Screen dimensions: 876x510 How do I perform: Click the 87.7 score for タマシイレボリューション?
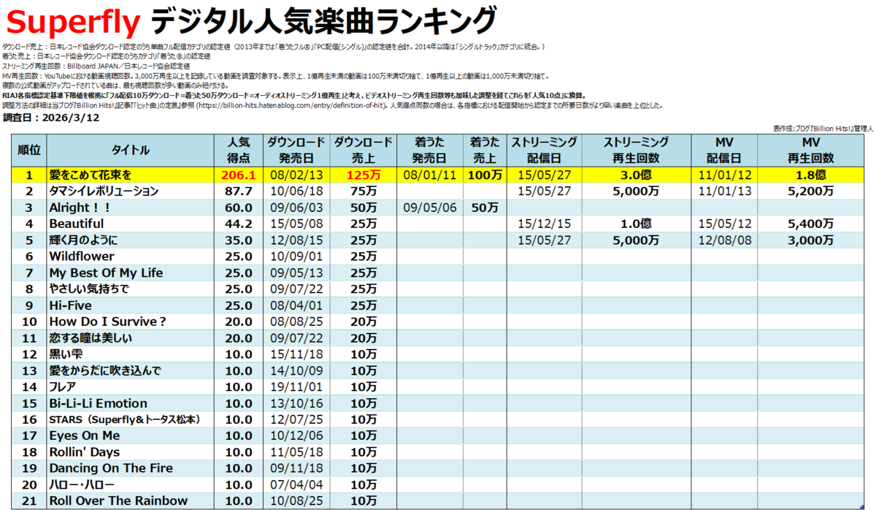click(239, 191)
